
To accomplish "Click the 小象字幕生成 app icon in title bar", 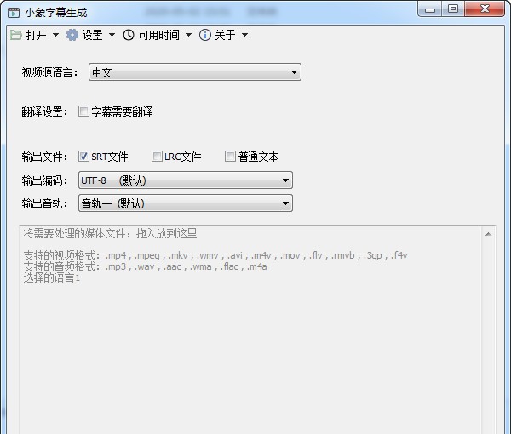I will point(14,13).
